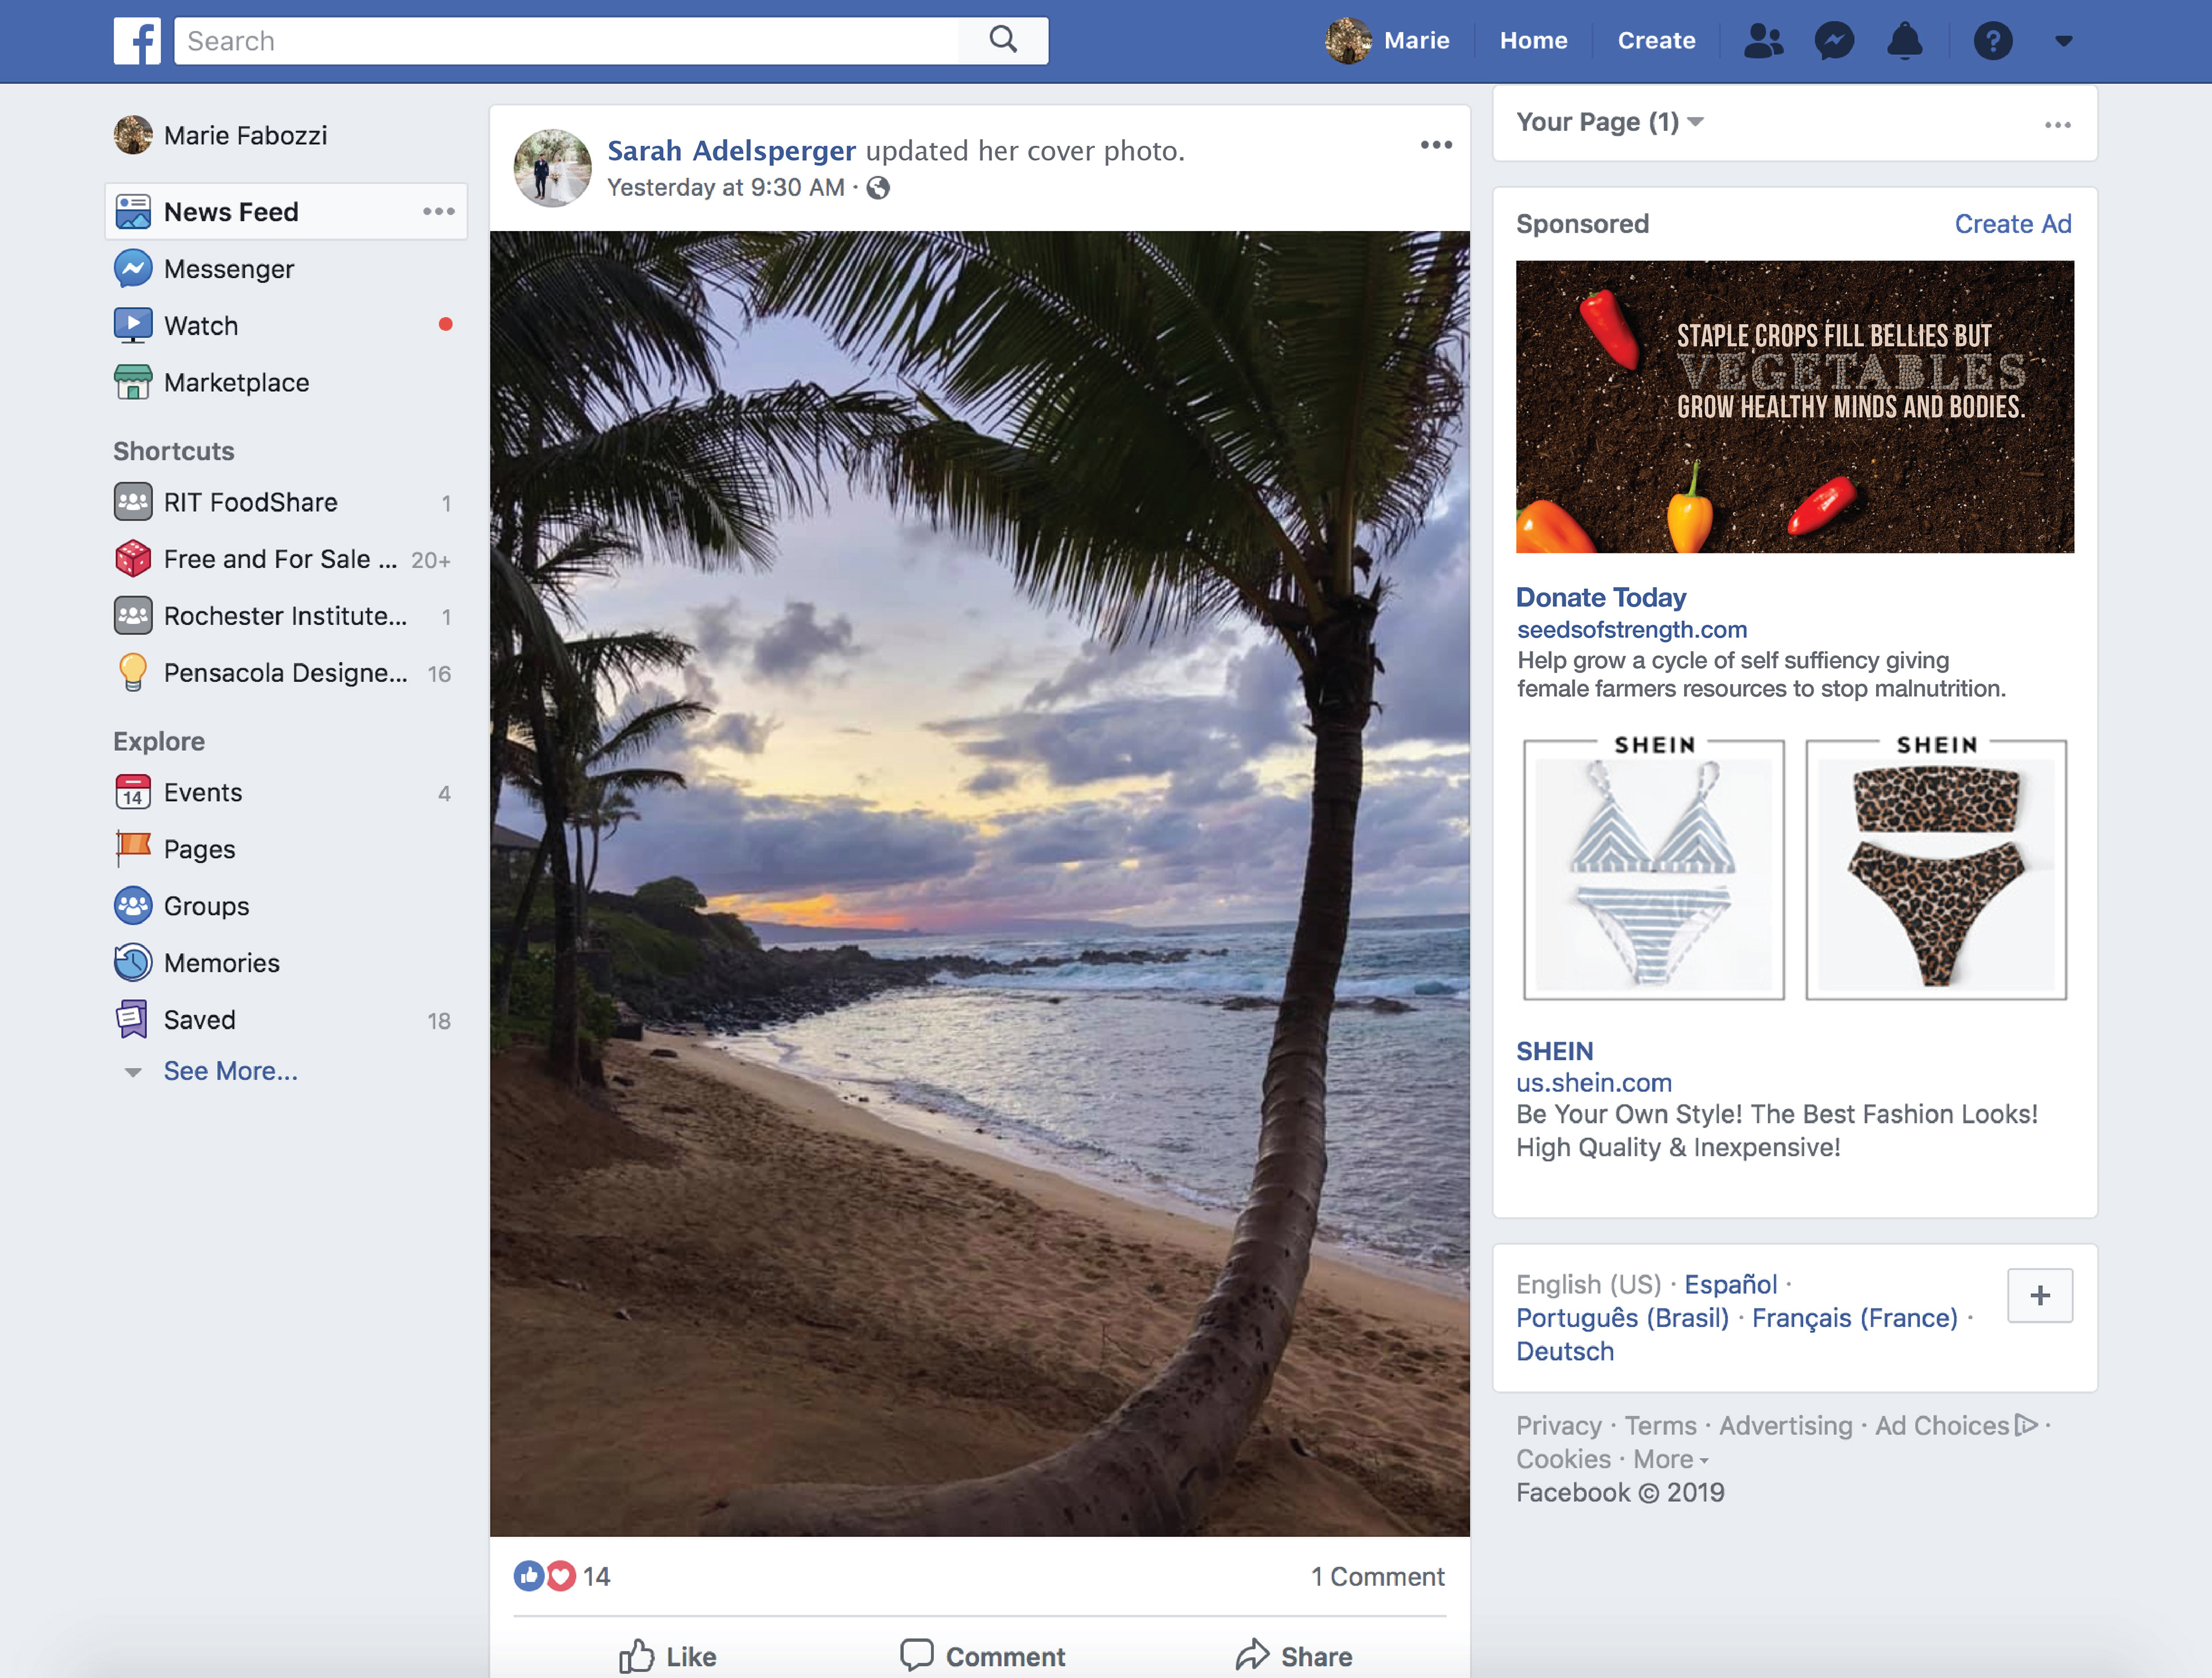This screenshot has height=1678, width=2212.
Task: Click the Pages flag icon
Action: tap(133, 849)
